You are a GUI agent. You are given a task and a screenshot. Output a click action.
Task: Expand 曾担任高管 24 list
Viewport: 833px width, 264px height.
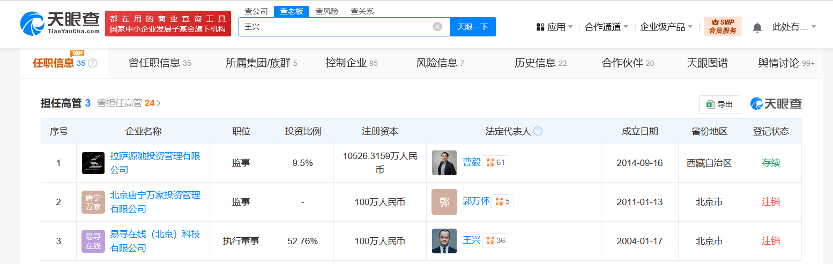(x=129, y=103)
